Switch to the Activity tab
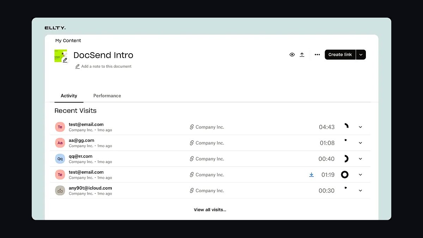This screenshot has width=423, height=238. point(69,96)
